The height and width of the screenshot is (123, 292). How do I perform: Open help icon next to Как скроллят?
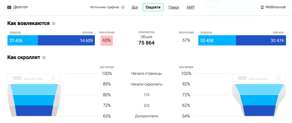(44, 58)
